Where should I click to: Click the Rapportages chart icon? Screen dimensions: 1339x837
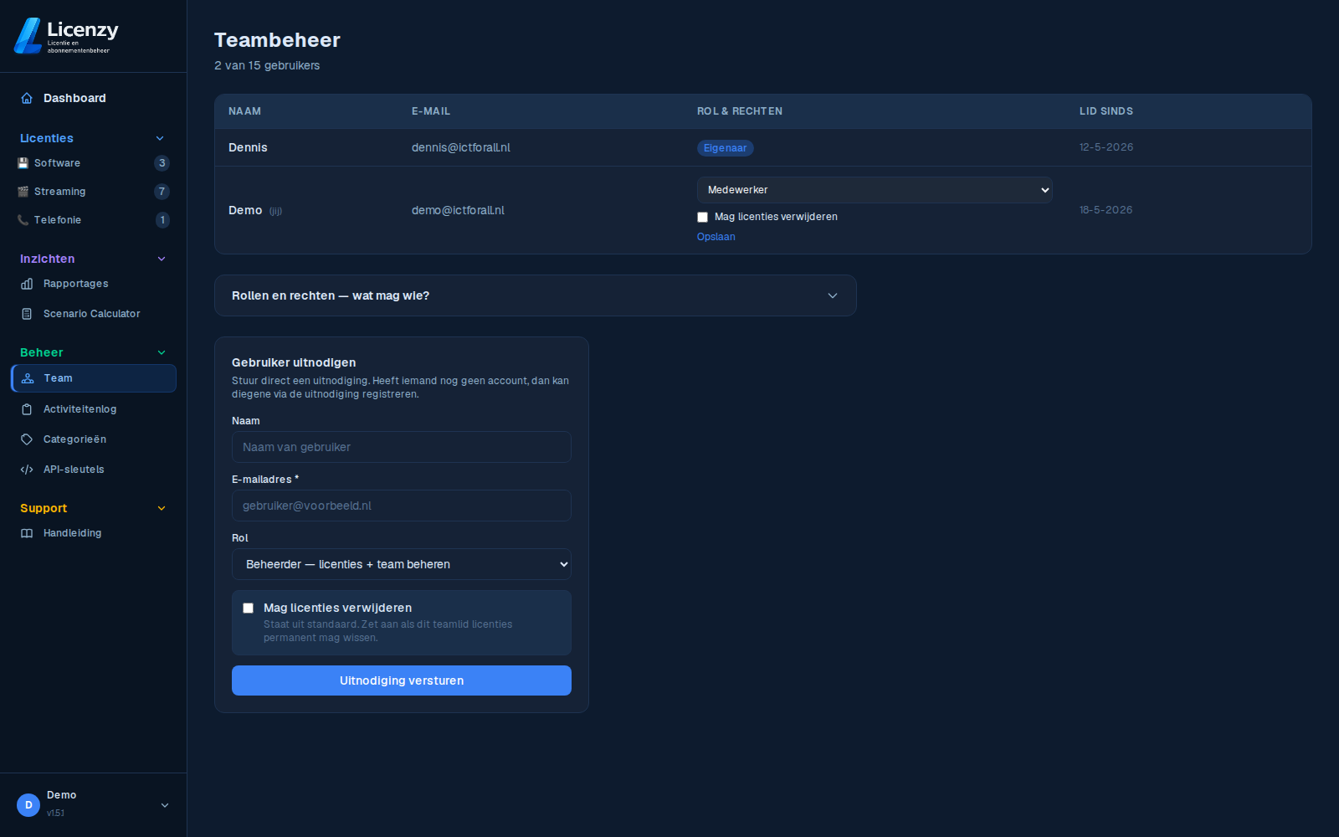(x=27, y=284)
